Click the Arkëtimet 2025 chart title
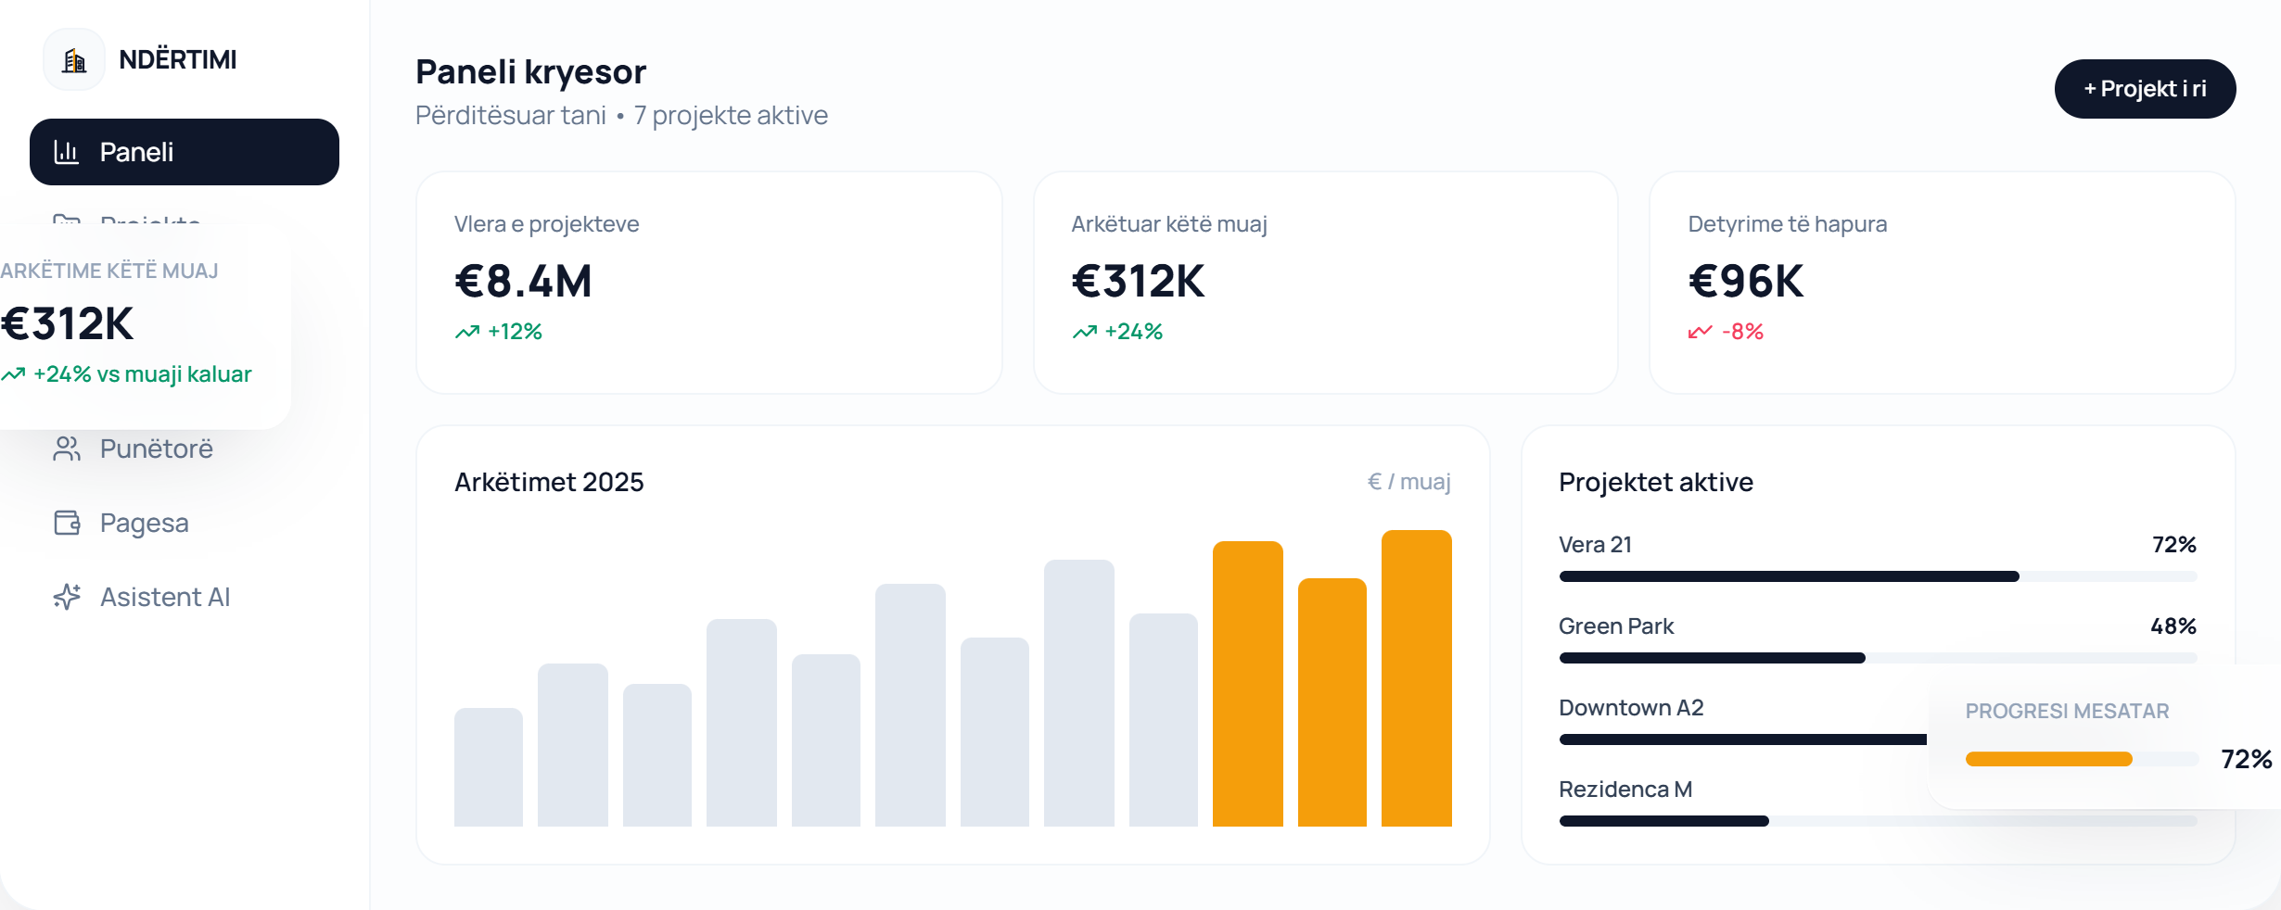Image resolution: width=2281 pixels, height=910 pixels. [x=549, y=482]
